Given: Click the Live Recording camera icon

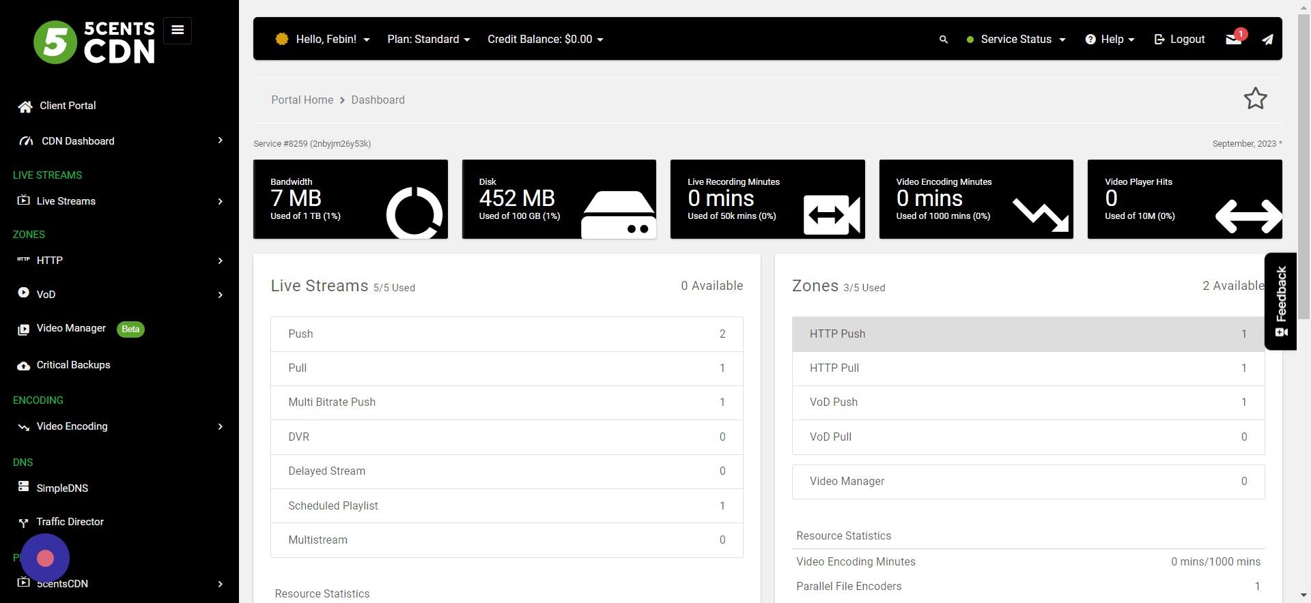Looking at the screenshot, I should 832,215.
